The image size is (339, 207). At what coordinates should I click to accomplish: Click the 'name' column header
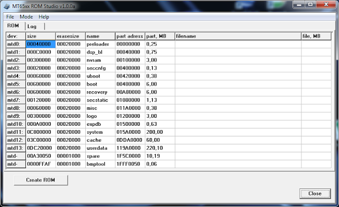(x=100, y=36)
